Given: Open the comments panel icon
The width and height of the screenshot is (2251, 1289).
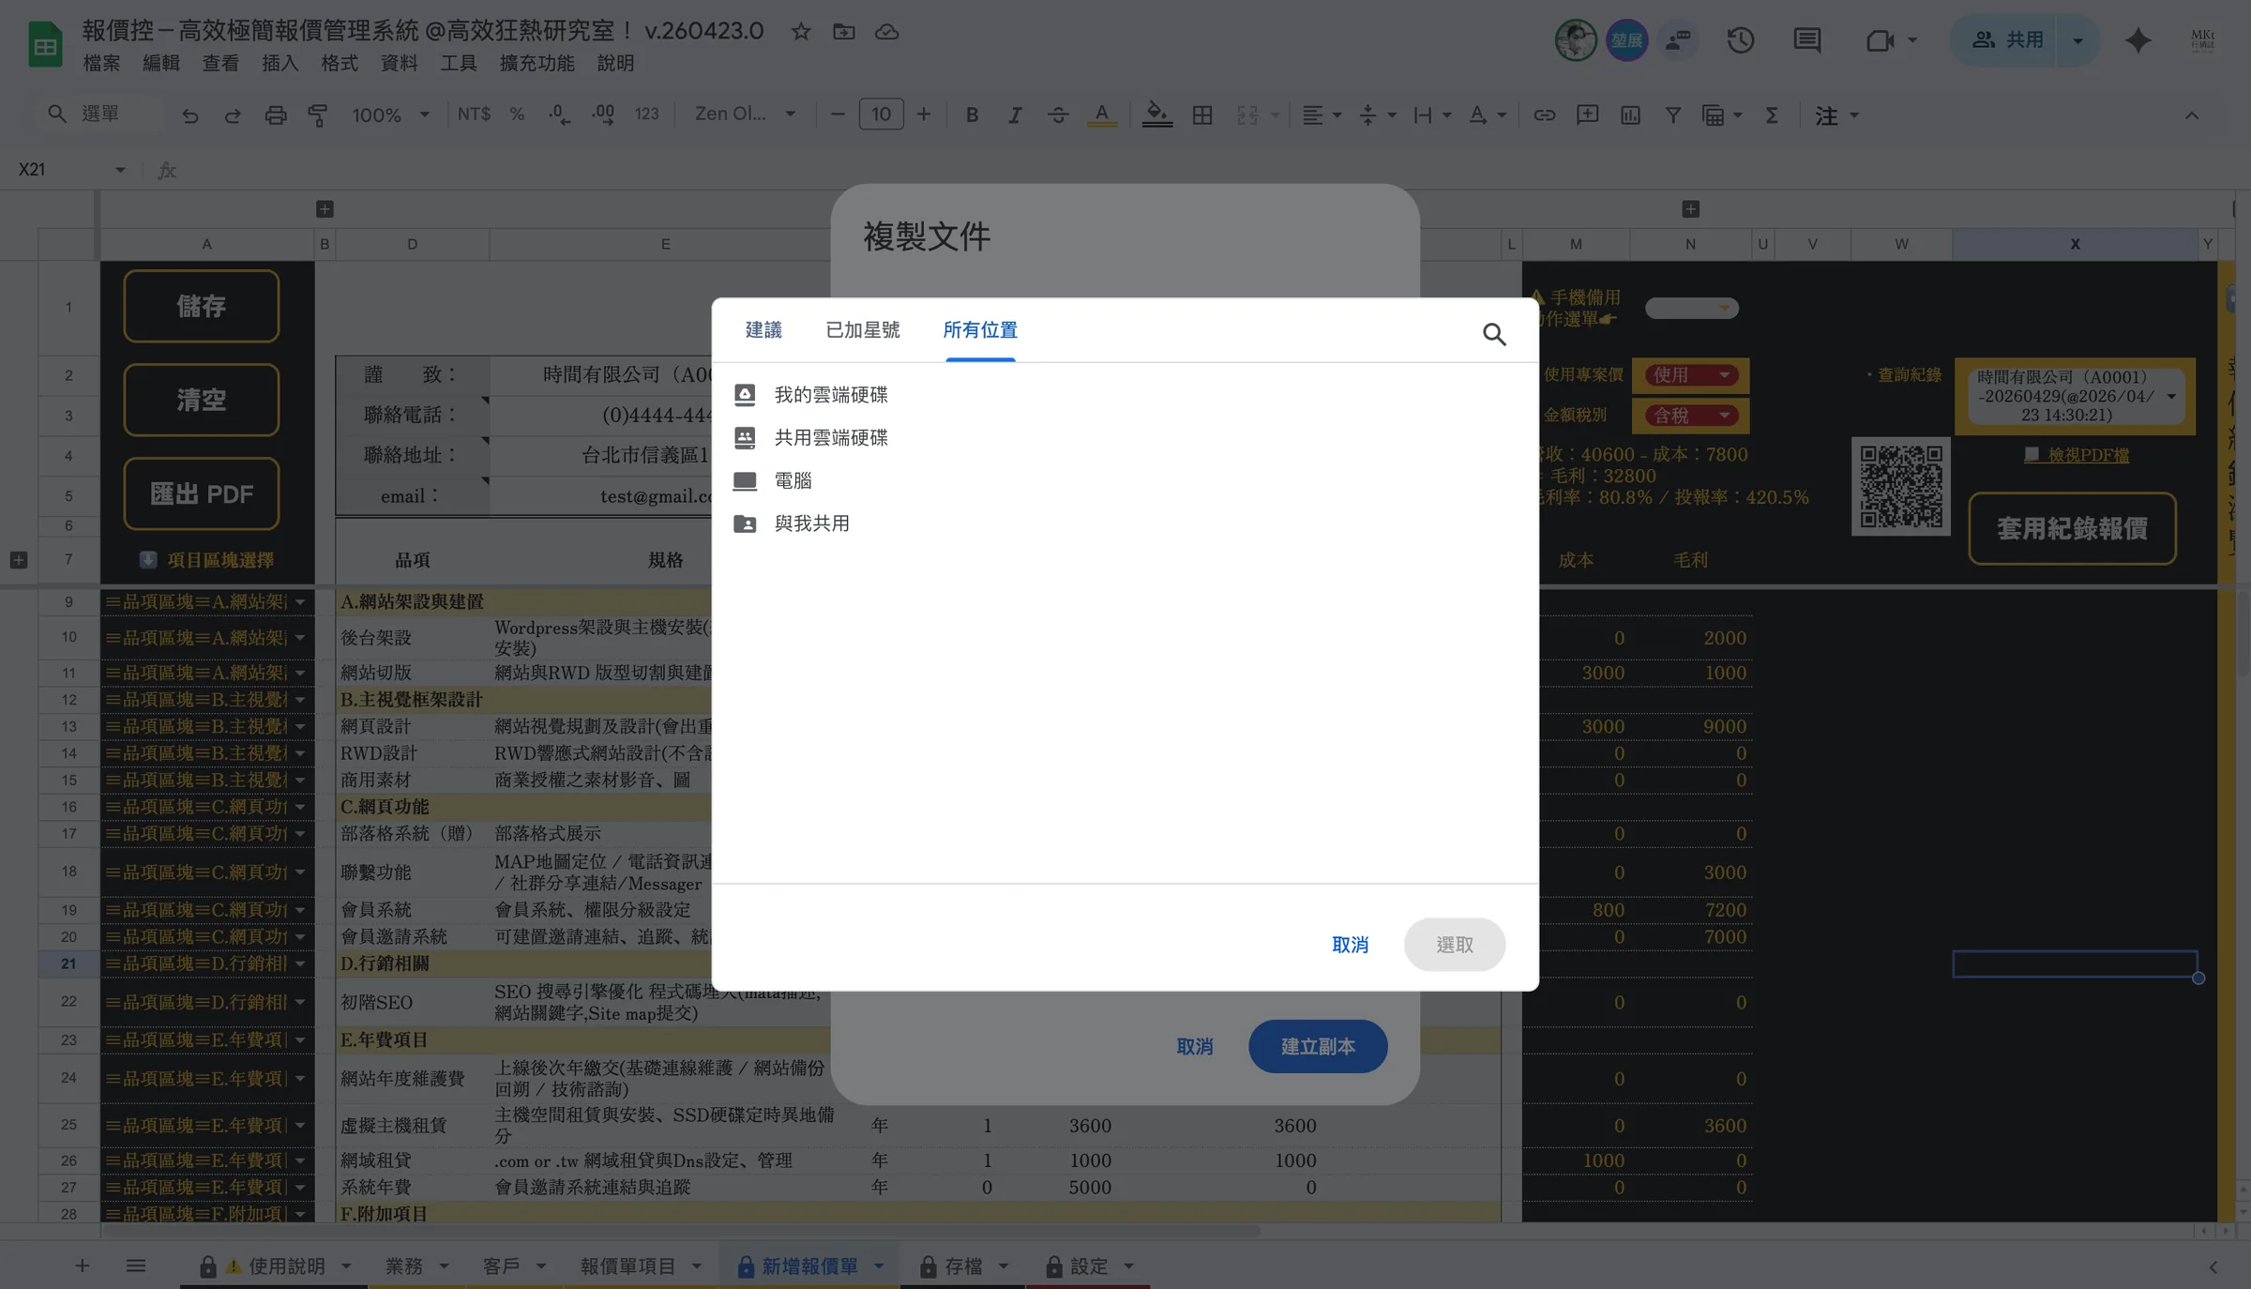Looking at the screenshot, I should tap(1806, 40).
